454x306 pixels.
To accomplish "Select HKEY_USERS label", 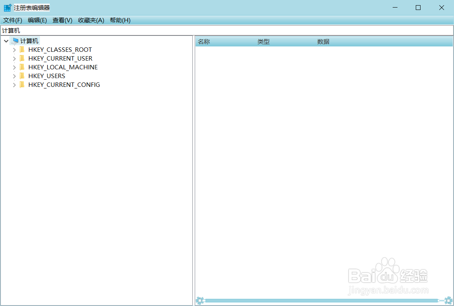I will [47, 76].
